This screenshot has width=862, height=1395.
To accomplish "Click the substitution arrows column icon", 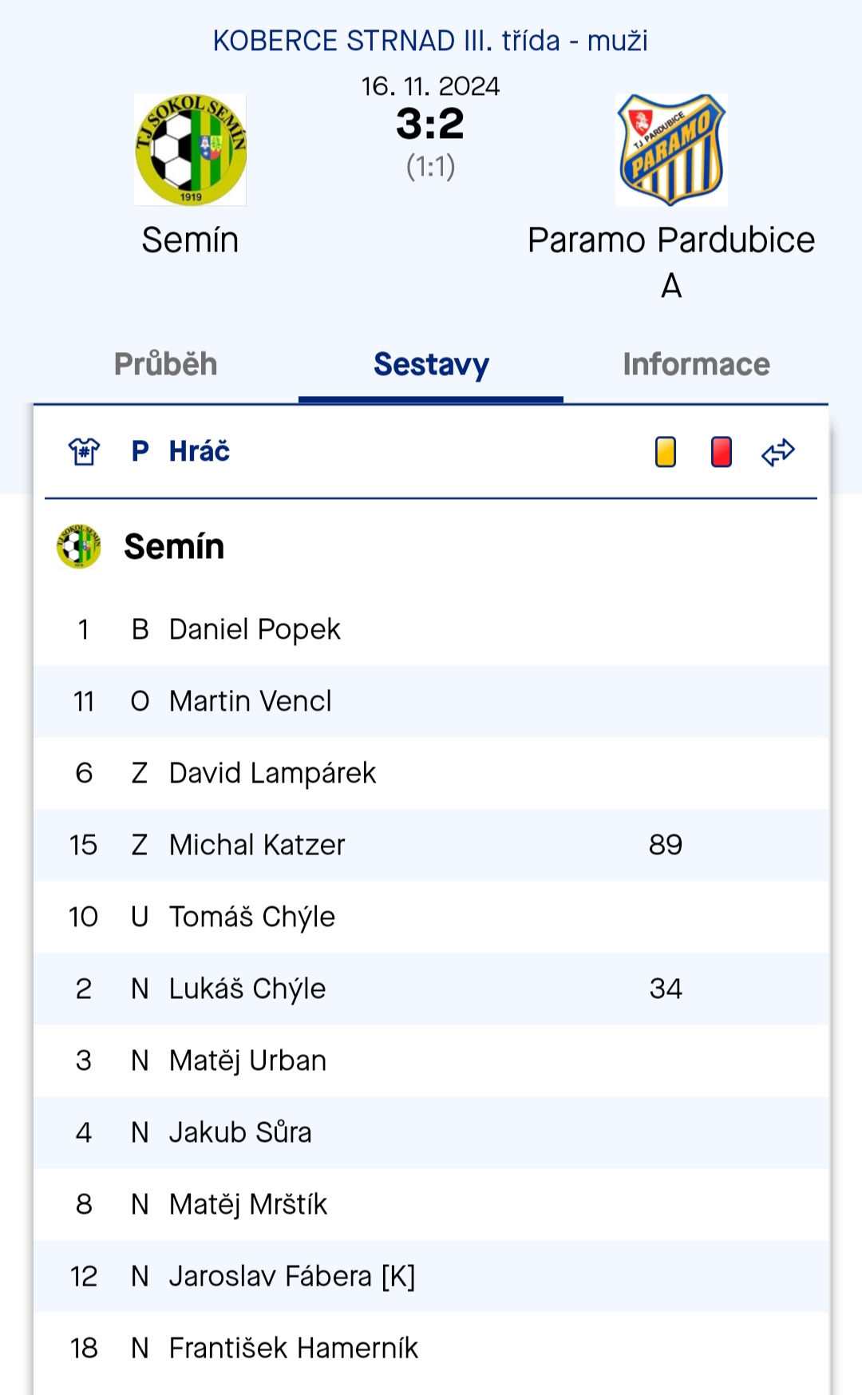I will click(778, 452).
